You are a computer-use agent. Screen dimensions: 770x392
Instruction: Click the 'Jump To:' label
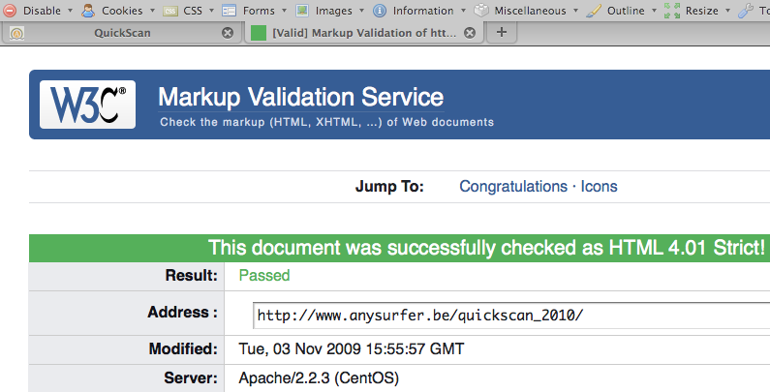click(x=389, y=187)
